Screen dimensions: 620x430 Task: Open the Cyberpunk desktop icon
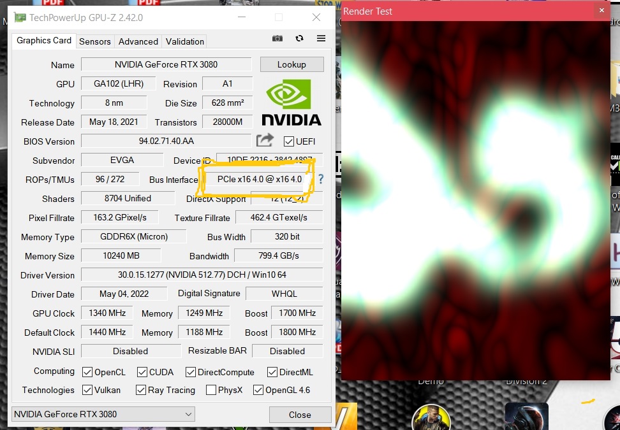click(431, 417)
